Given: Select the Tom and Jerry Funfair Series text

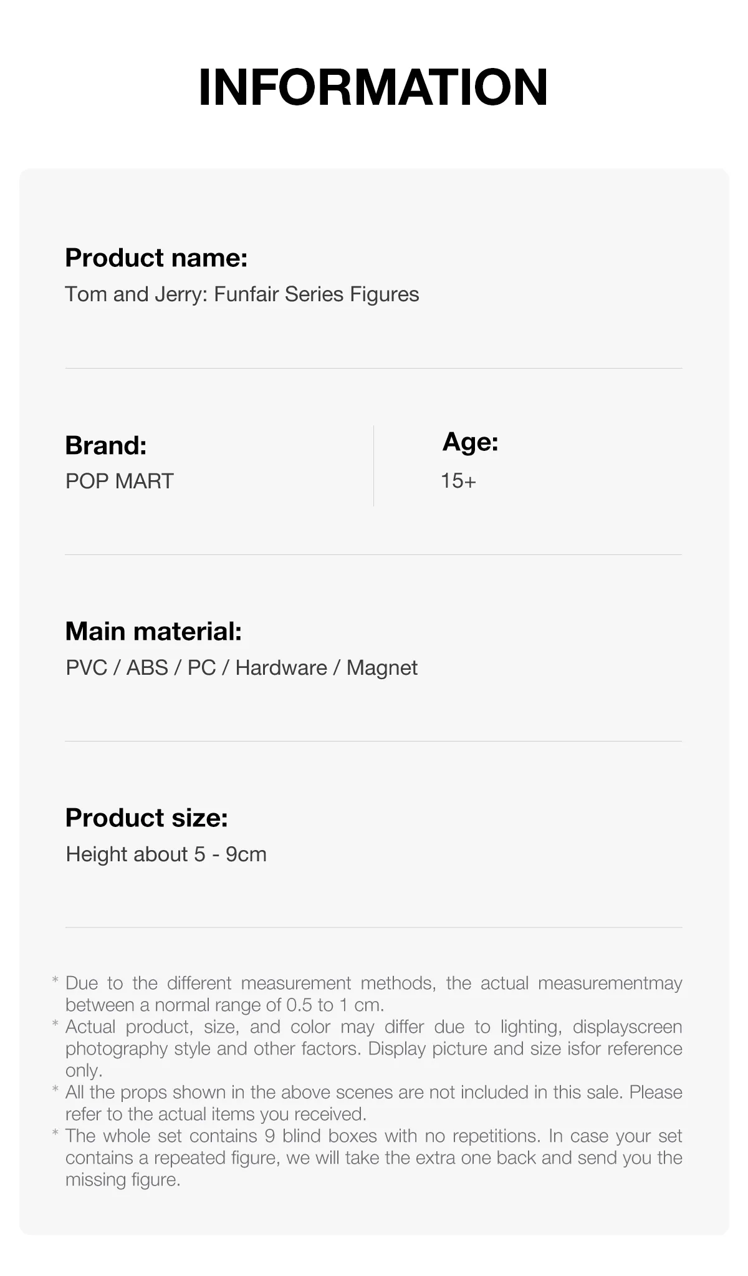Looking at the screenshot, I should click(x=242, y=294).
